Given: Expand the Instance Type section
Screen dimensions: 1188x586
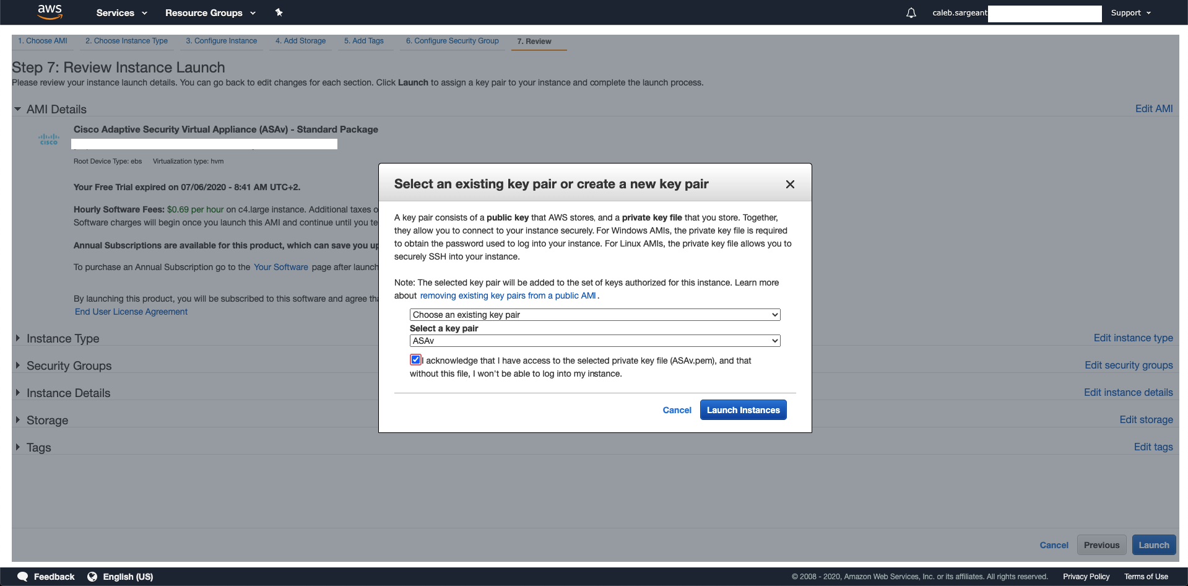Looking at the screenshot, I should coord(17,338).
